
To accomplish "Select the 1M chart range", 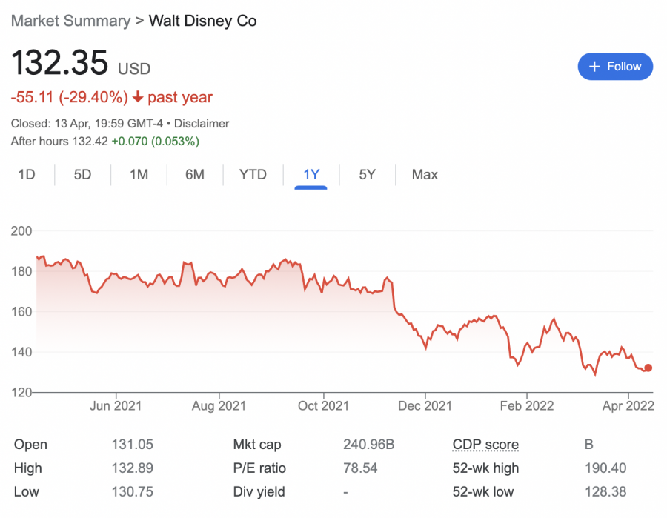I will click(x=139, y=175).
